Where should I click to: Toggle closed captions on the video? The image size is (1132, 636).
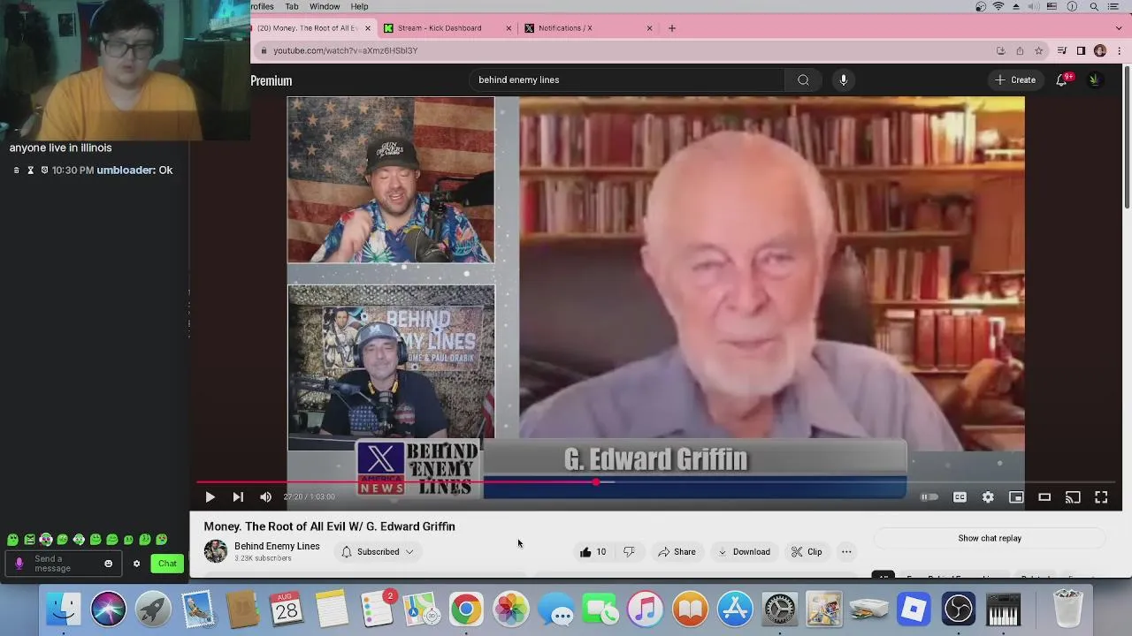960,497
